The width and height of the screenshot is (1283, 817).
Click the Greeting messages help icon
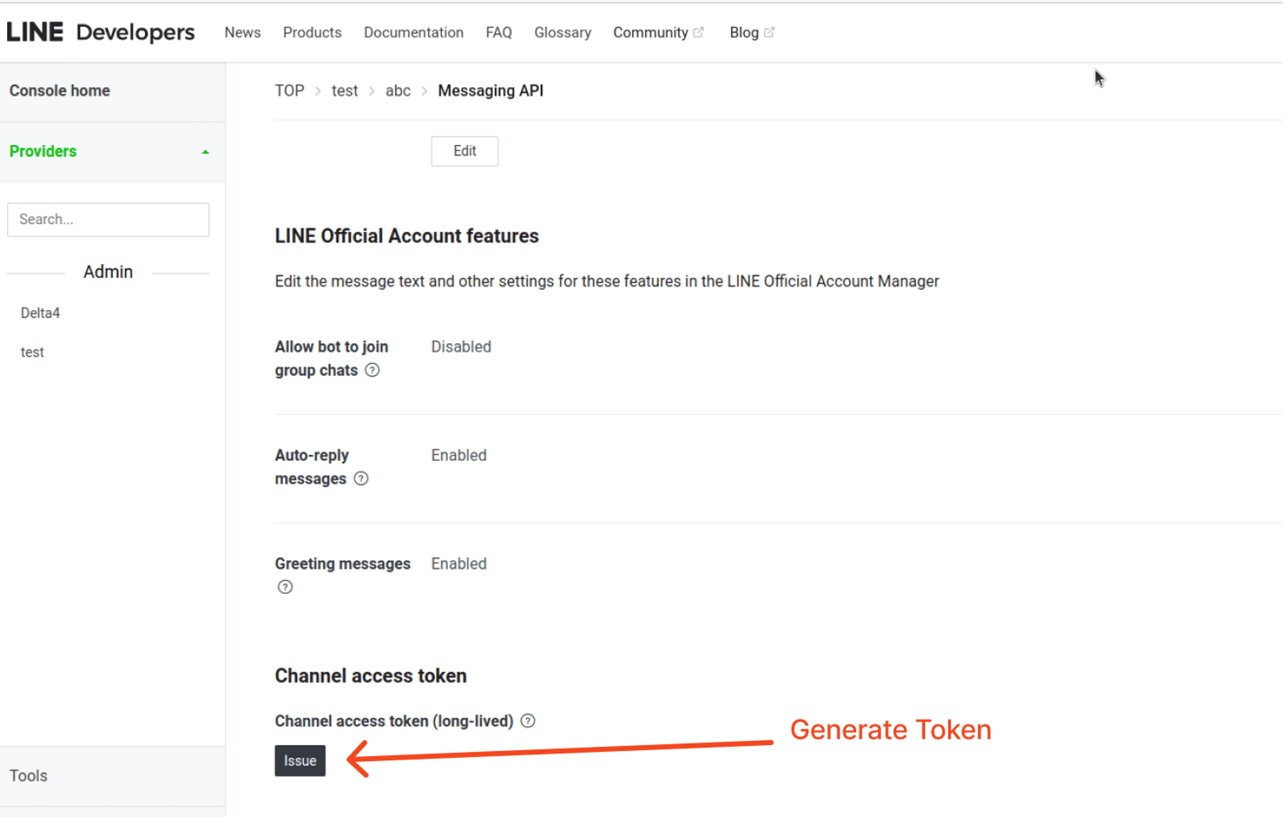285,586
